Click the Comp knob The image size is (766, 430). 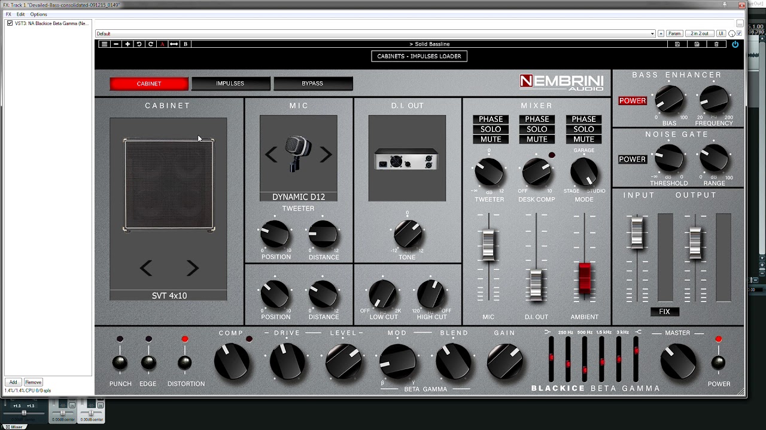click(232, 361)
